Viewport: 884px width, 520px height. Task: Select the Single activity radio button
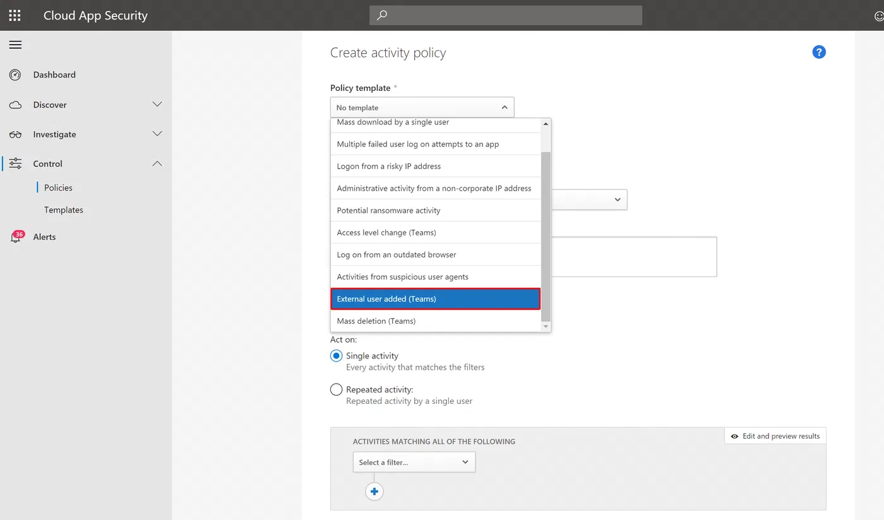coord(337,356)
